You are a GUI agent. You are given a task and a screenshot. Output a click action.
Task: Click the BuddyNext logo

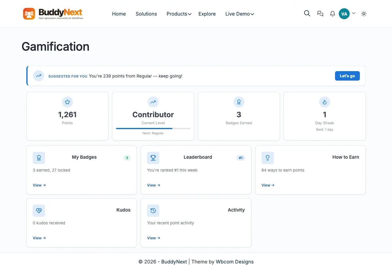coord(53,14)
